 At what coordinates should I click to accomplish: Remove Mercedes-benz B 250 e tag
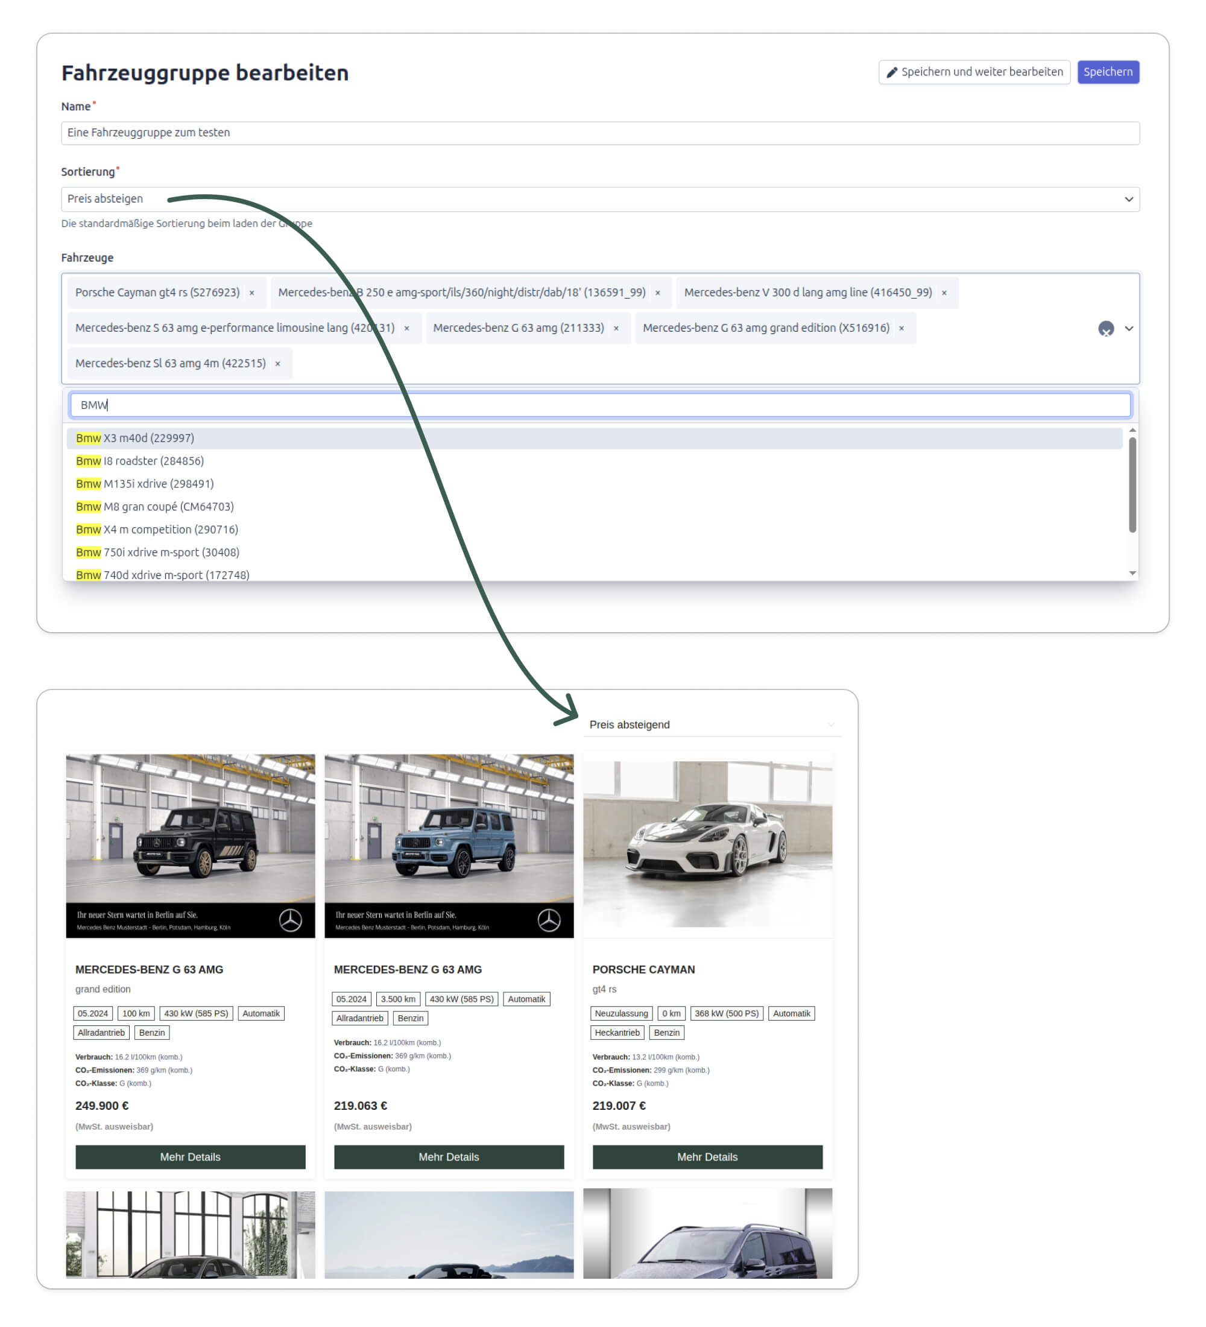[658, 293]
